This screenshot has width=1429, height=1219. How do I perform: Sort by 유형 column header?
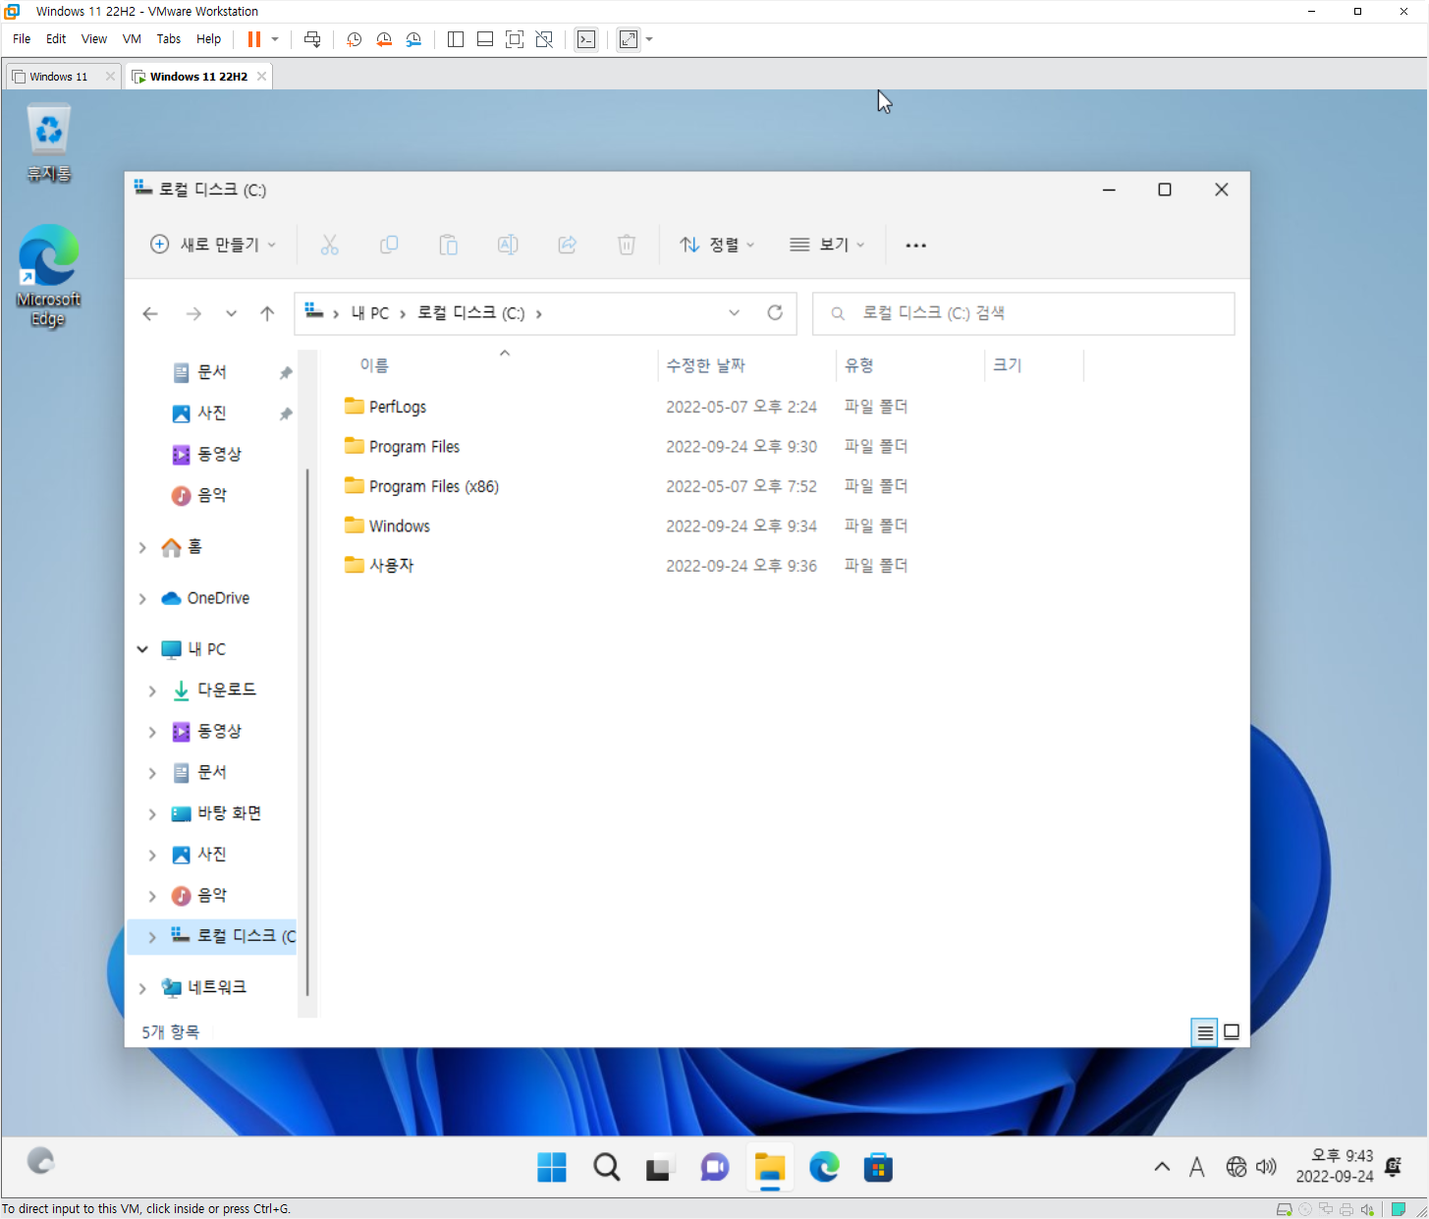(x=859, y=365)
